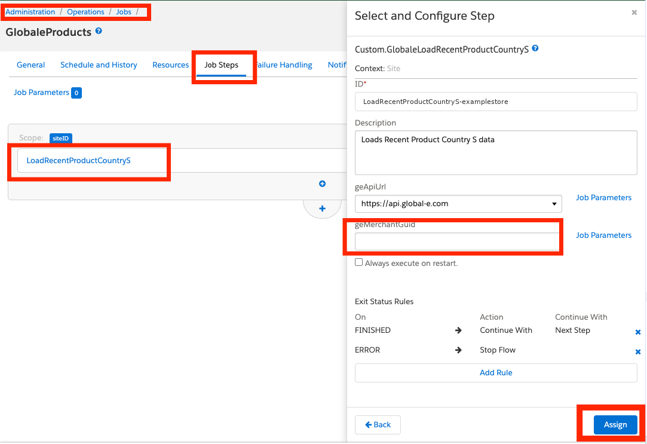Open help icon next to GlobaleProducts title
The height and width of the screenshot is (444, 647).
point(99,31)
